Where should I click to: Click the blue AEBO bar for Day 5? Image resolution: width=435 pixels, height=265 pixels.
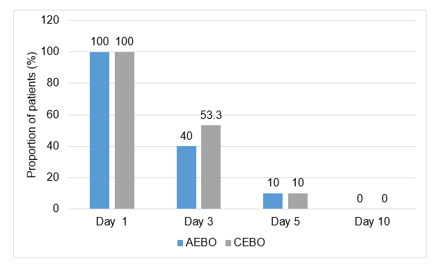pyautogui.click(x=273, y=201)
